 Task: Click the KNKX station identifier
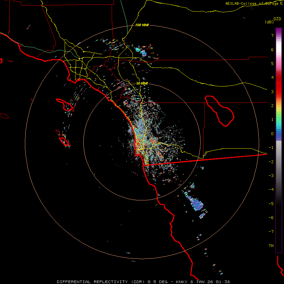[x=182, y=282]
